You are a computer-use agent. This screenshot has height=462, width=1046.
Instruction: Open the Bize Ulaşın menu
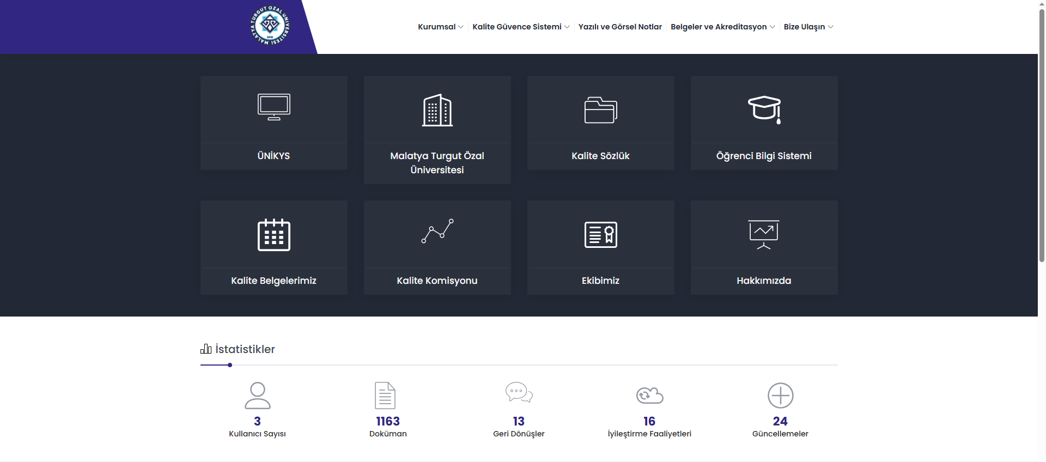point(804,27)
